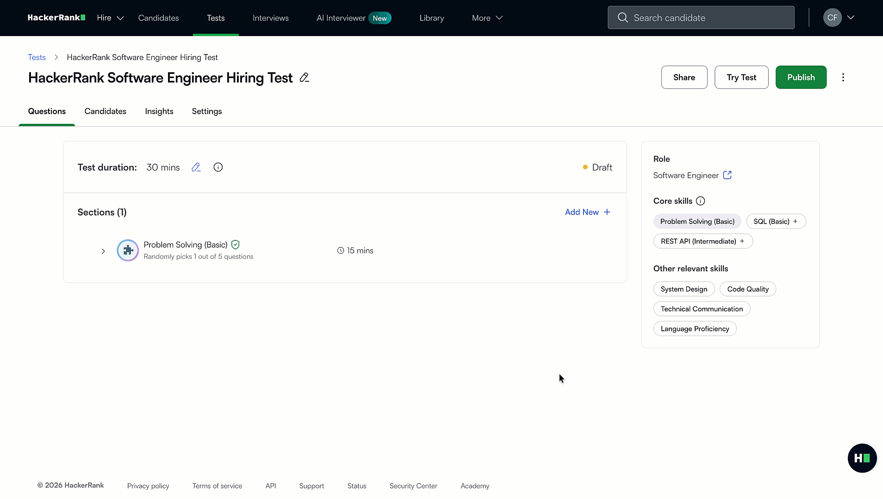Screen dimensions: 883x499
Task: Open the search candidate magnifier icon
Action: 622,17
